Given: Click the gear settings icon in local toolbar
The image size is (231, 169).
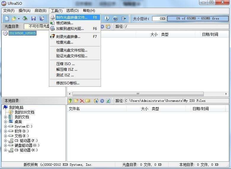Looking at the screenshot, I should 102,101.
